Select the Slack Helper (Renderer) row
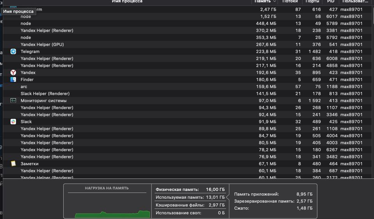The height and width of the screenshot is (219, 374). click(x=187, y=94)
